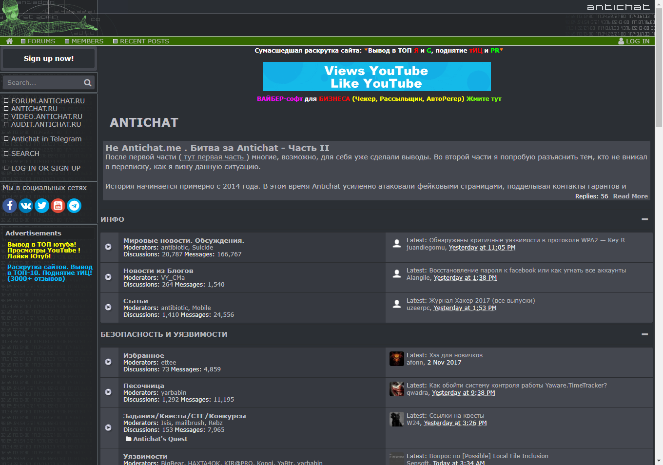The height and width of the screenshot is (465, 663).
Task: Open the Новости из Блогов forum
Action: 158,271
